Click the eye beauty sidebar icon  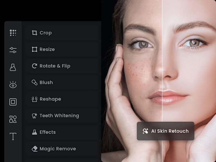click(13, 84)
